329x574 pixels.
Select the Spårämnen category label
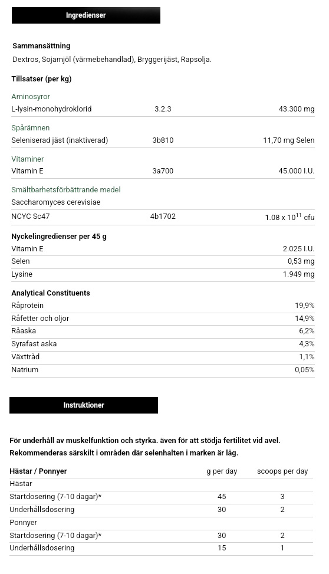click(x=31, y=128)
